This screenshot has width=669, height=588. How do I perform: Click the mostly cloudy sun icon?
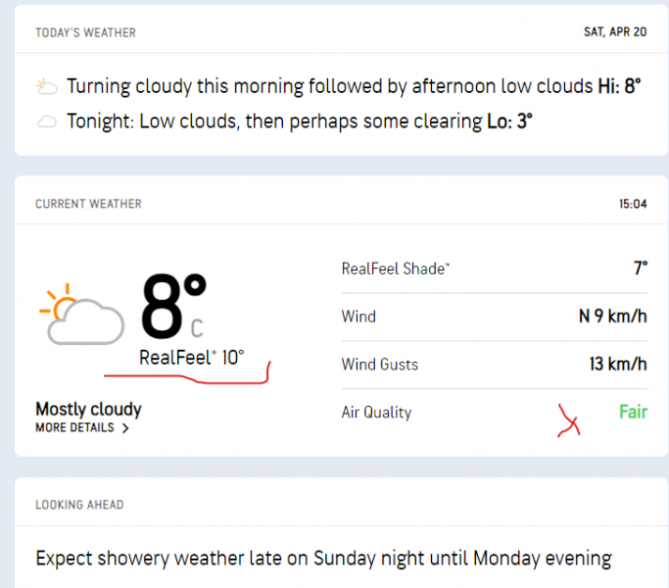[80, 313]
